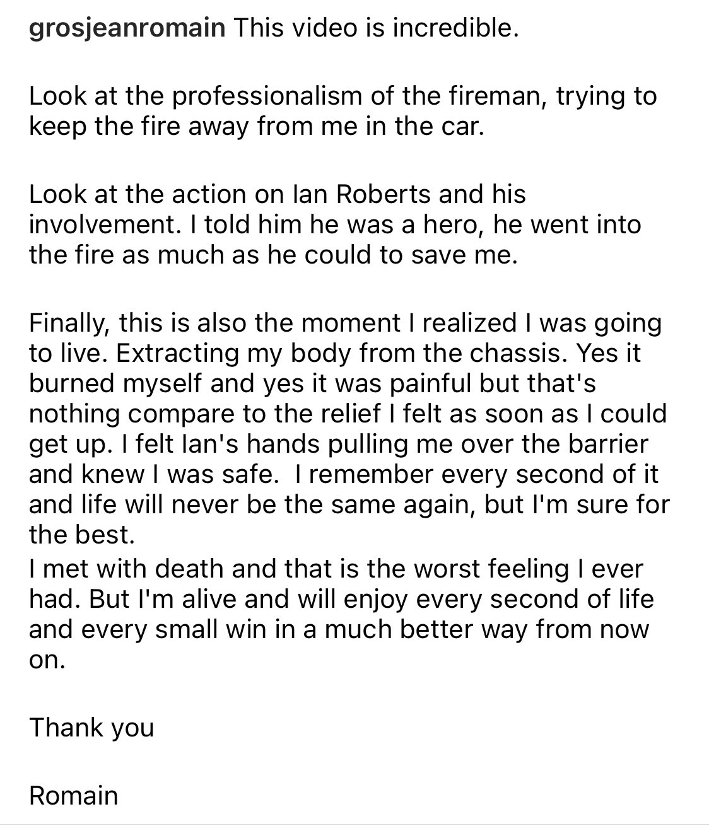This screenshot has width=709, height=826.
Task: Click the line starting 'nothing compare to the relief'
Action: 348,414
